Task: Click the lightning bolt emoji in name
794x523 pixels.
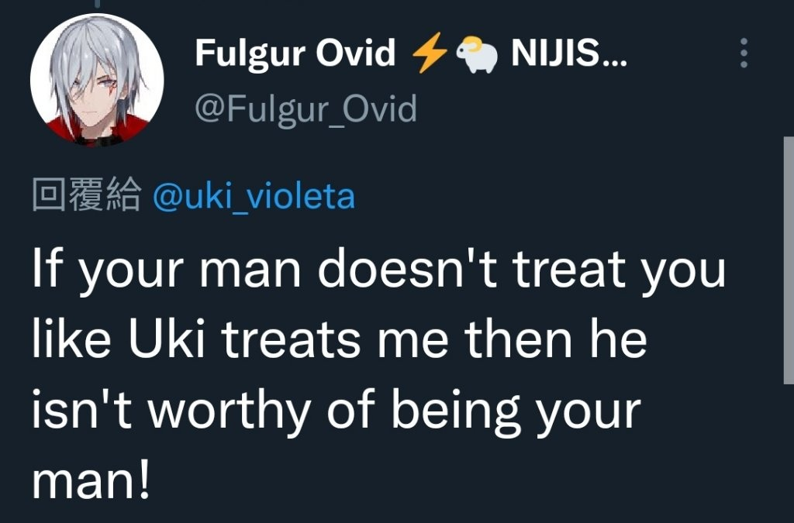Action: pyautogui.click(x=430, y=53)
